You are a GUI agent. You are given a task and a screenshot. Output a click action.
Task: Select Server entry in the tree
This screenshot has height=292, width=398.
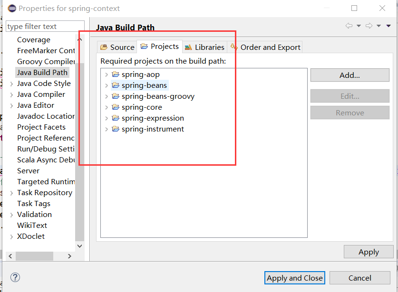click(28, 170)
